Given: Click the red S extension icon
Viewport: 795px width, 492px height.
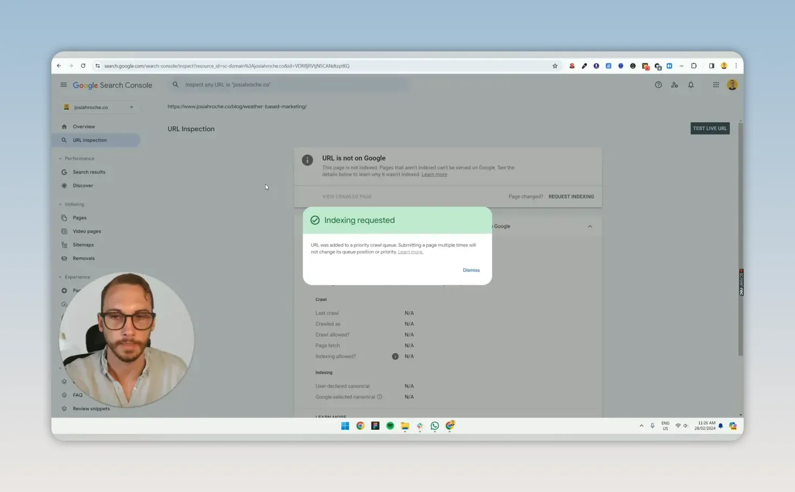Looking at the screenshot, I should pyautogui.click(x=572, y=66).
